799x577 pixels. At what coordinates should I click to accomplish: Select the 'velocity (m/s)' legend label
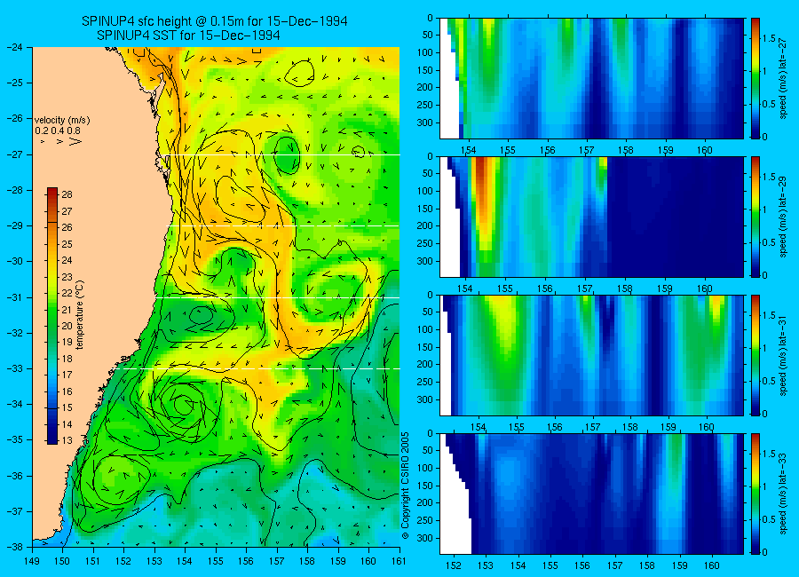[62, 121]
